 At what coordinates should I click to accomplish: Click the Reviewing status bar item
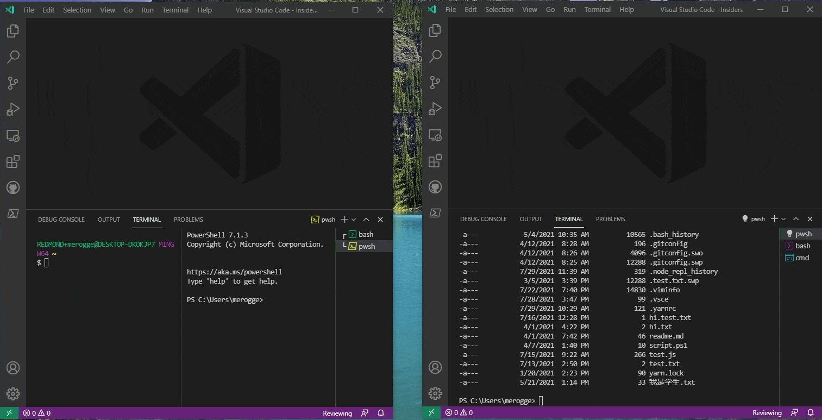coord(337,413)
